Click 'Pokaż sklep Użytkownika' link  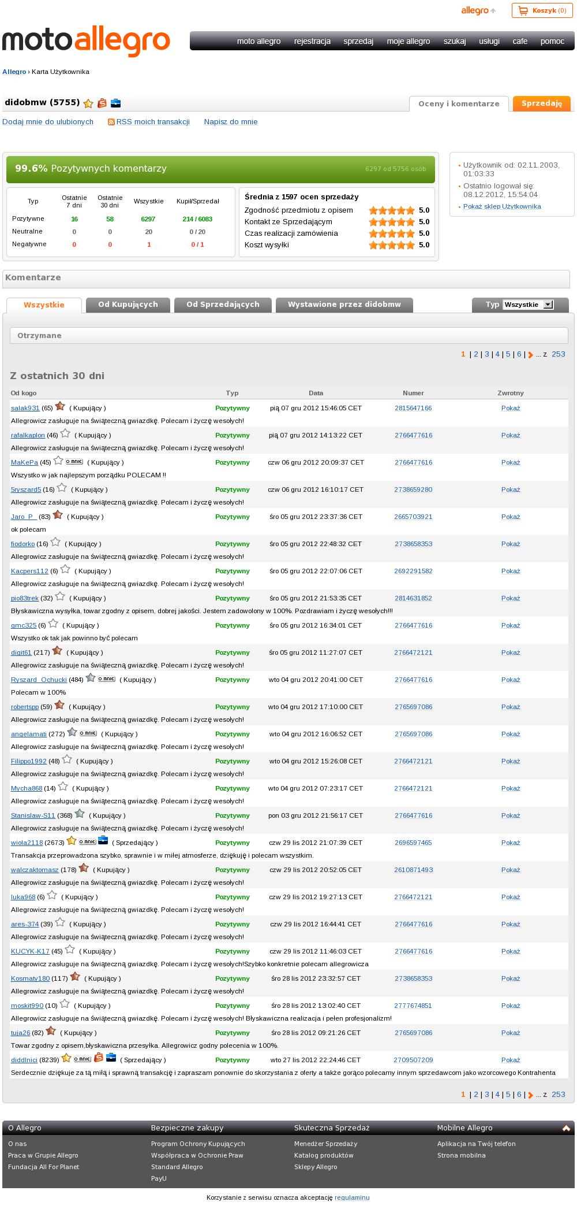click(x=502, y=207)
